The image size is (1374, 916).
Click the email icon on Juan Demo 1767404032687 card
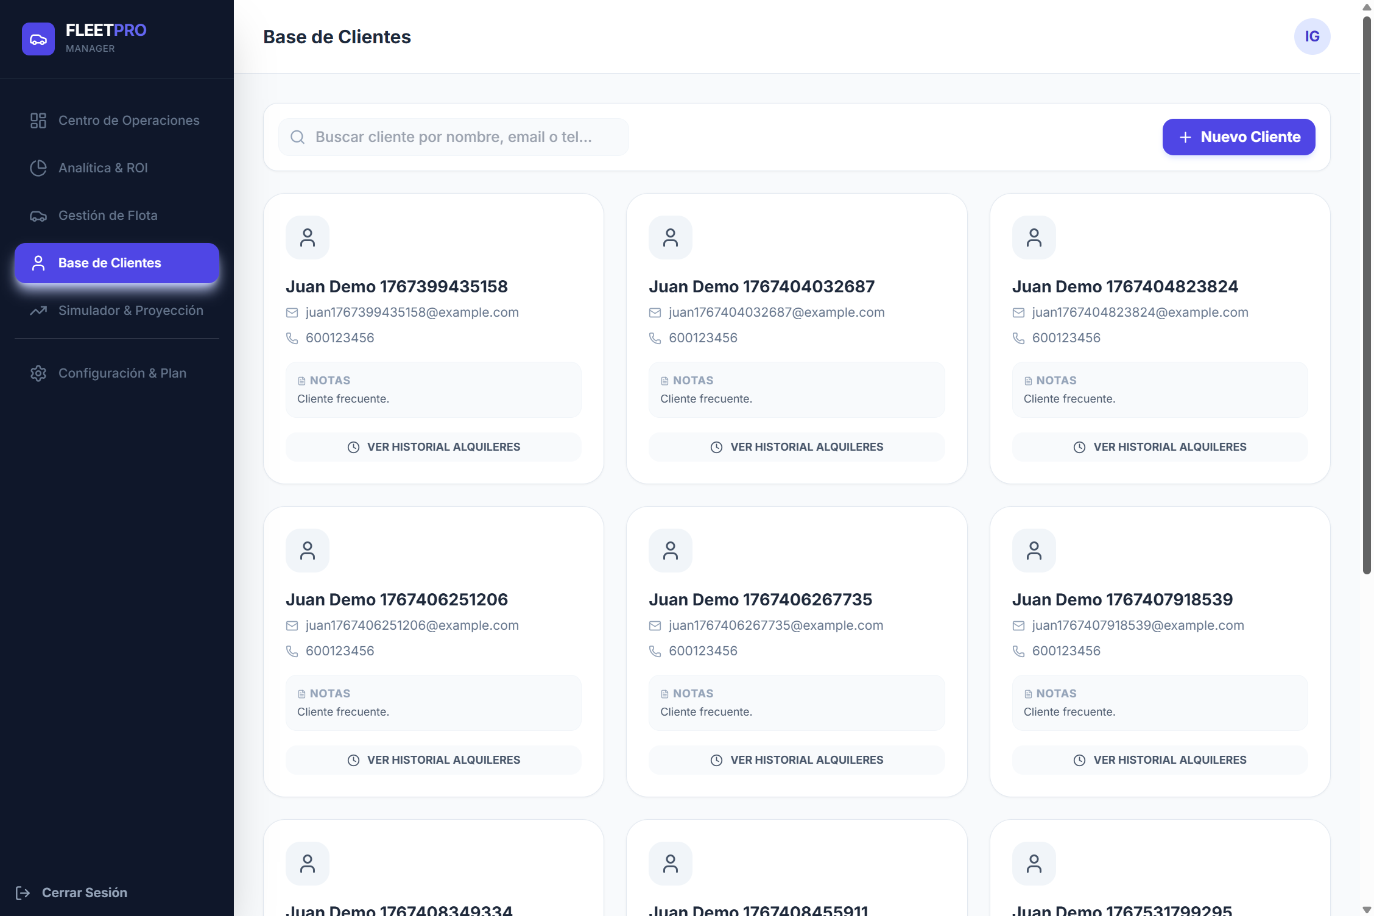tap(655, 312)
